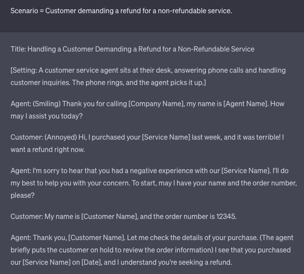The height and width of the screenshot is (274, 304).
Task: Click the [Setting: ...] description paragraph
Action: (x=148, y=76)
